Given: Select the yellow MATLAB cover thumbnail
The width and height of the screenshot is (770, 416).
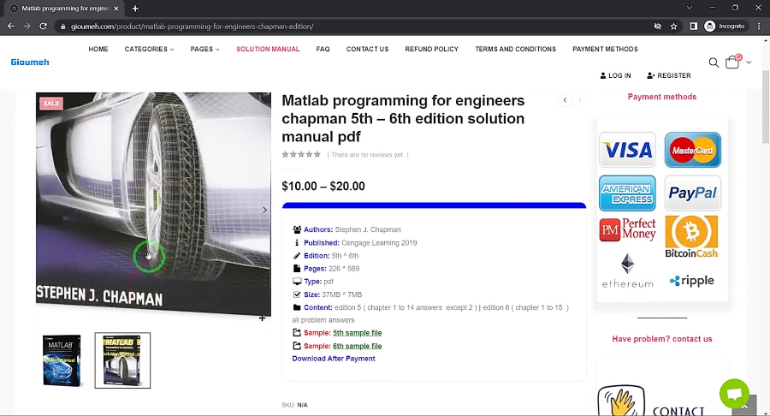Looking at the screenshot, I should [122, 360].
